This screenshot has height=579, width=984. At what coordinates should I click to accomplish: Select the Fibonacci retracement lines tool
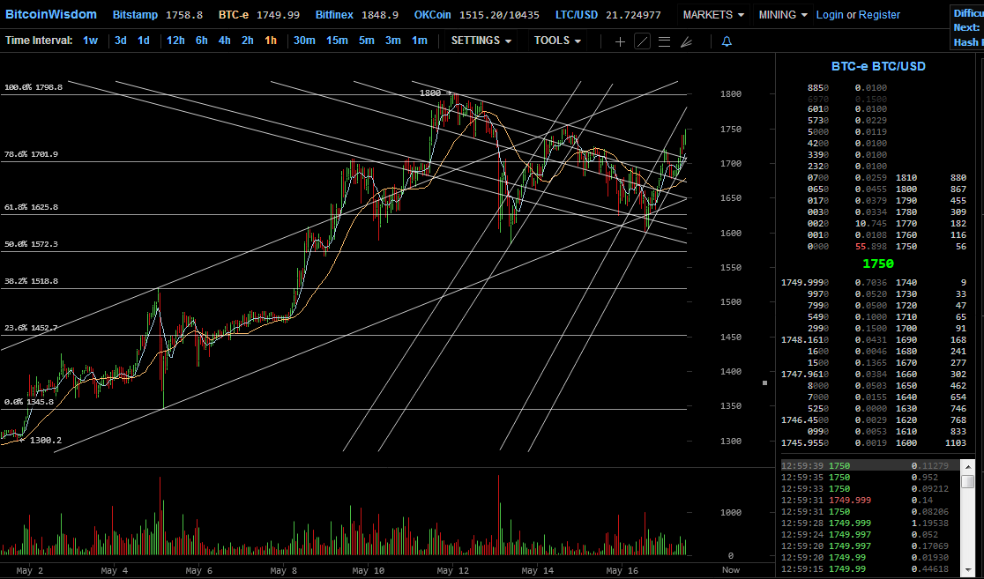coord(664,41)
